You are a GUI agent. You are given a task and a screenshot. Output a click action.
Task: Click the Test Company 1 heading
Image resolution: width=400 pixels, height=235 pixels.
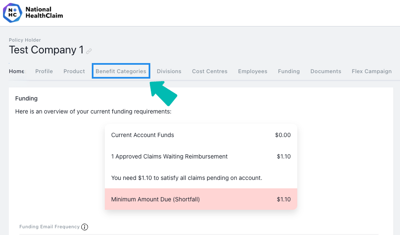(x=46, y=50)
